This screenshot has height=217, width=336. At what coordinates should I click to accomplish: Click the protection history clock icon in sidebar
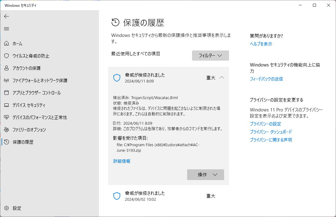6,142
